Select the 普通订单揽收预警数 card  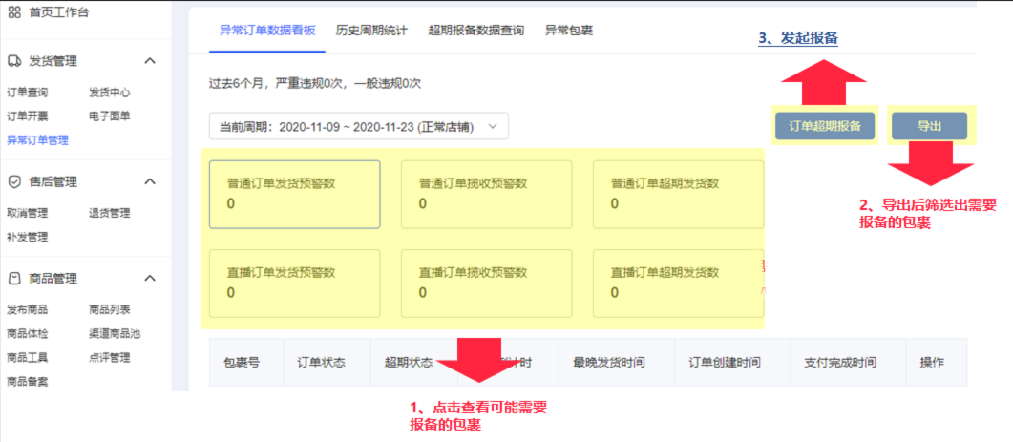(486, 194)
